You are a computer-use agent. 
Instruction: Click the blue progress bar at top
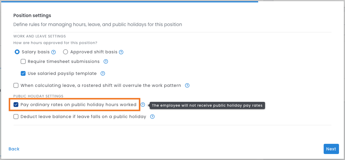pyautogui.click(x=129, y=1)
